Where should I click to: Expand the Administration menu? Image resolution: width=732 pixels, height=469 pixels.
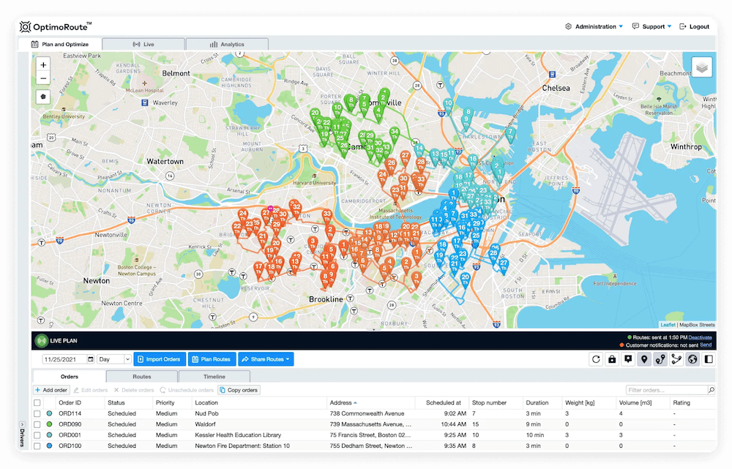(x=593, y=26)
